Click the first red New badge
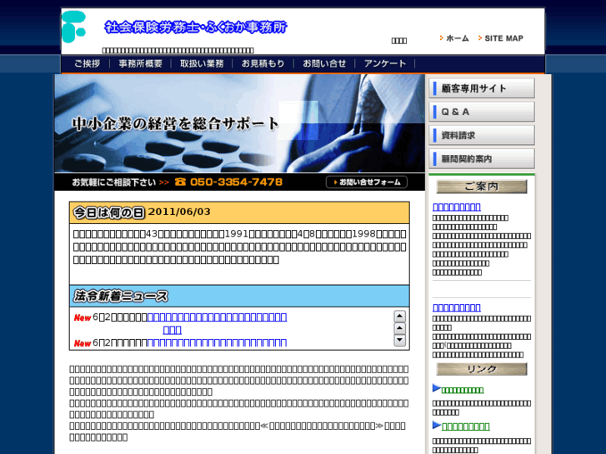Screen dimensions: 606x454 point(83,317)
